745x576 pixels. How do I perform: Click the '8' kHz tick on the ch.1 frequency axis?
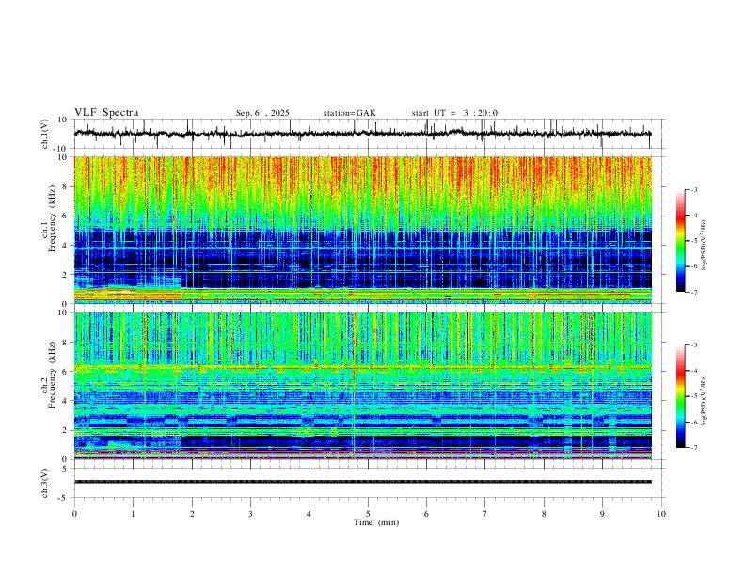pyautogui.click(x=66, y=186)
